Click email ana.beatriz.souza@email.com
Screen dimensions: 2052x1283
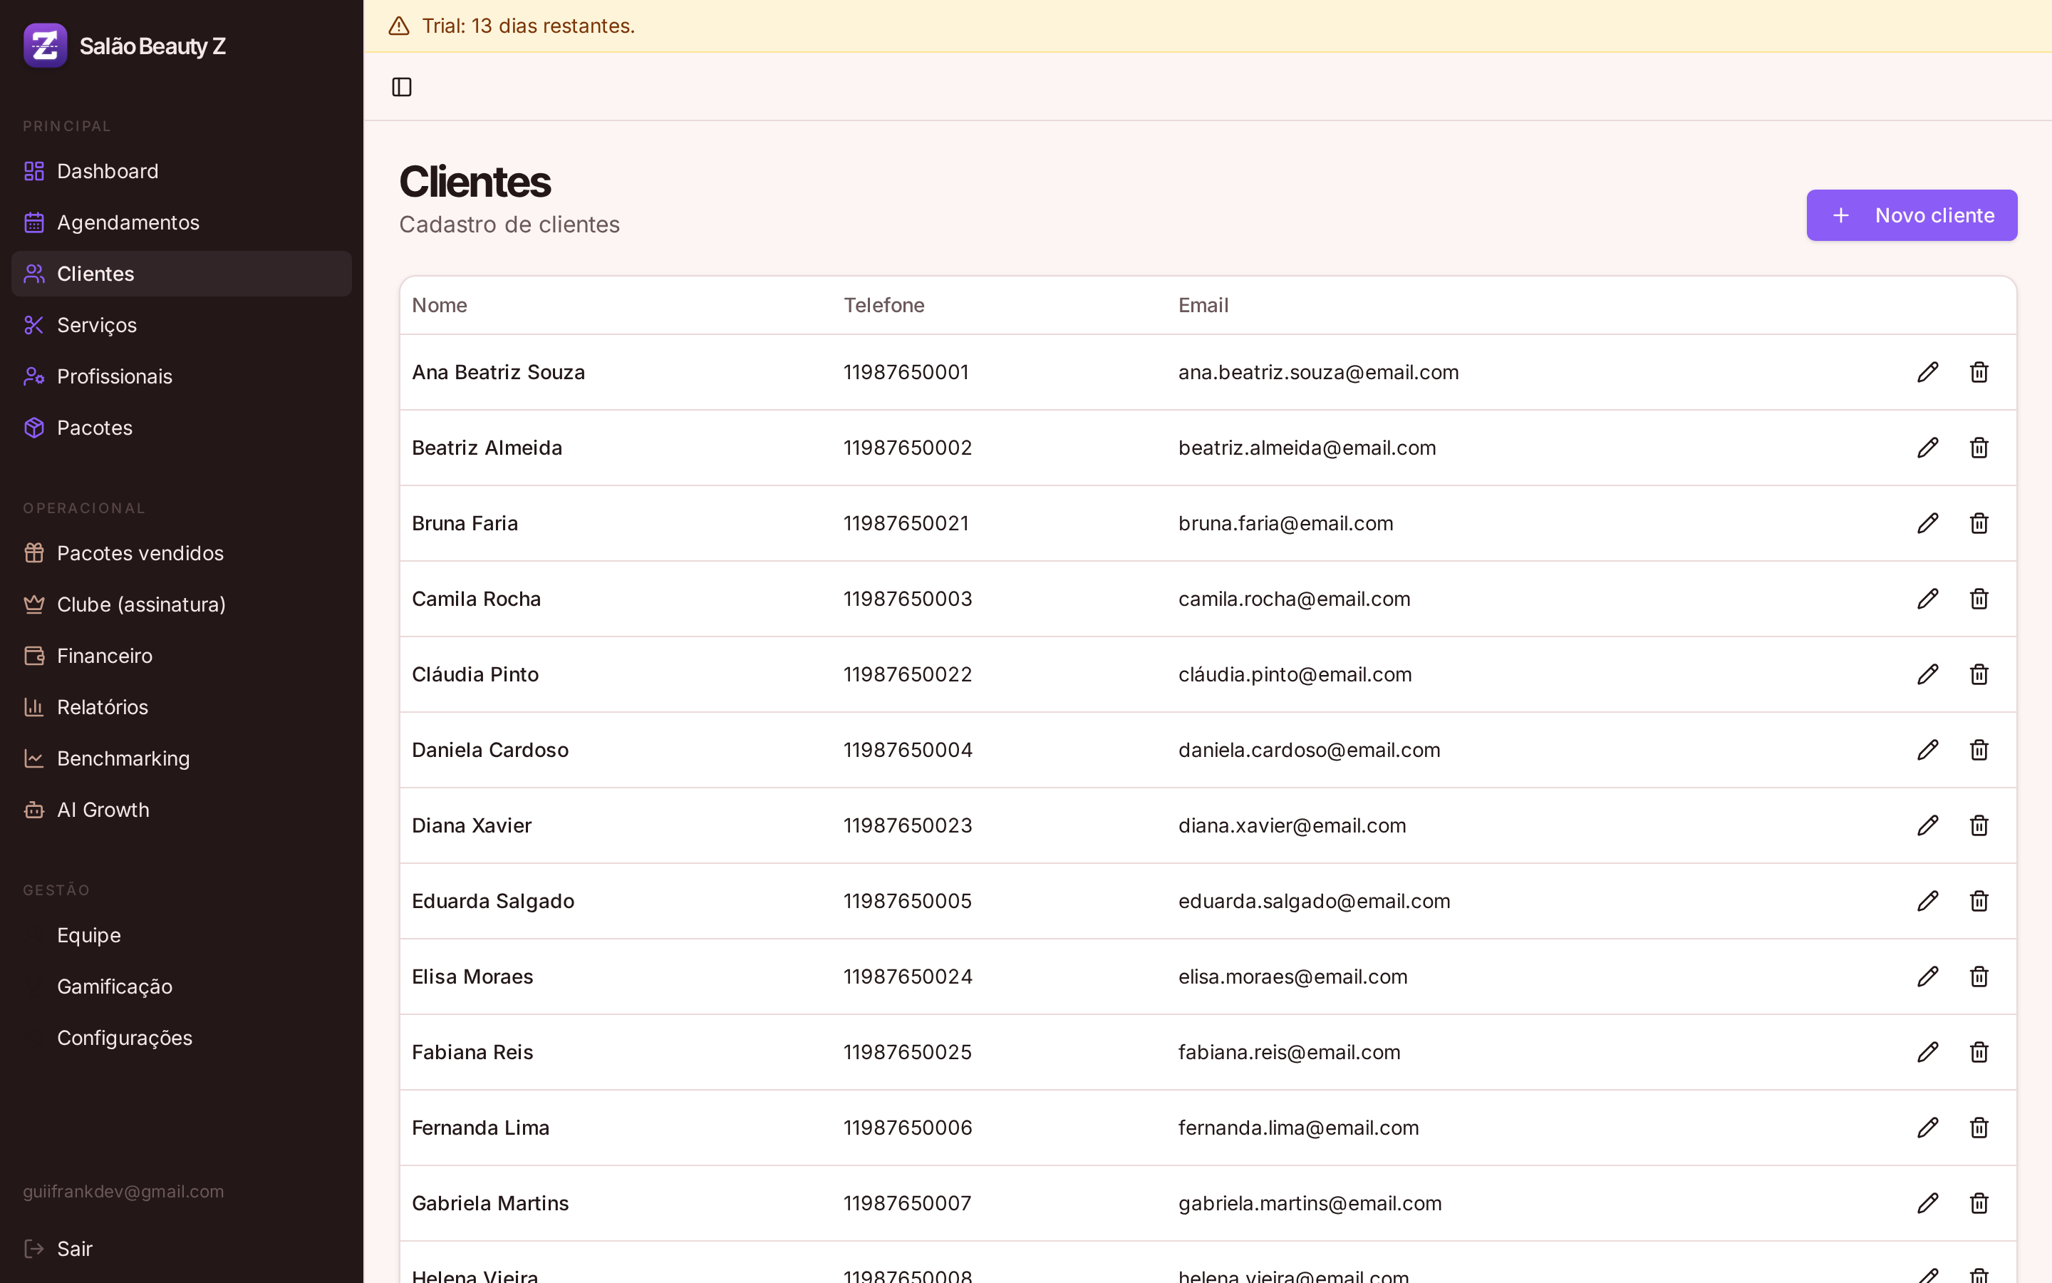(x=1319, y=373)
